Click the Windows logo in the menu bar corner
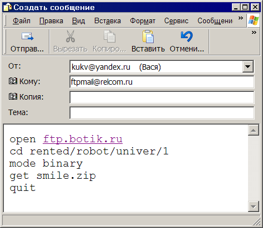This screenshot has height=228, width=263. [x=254, y=20]
